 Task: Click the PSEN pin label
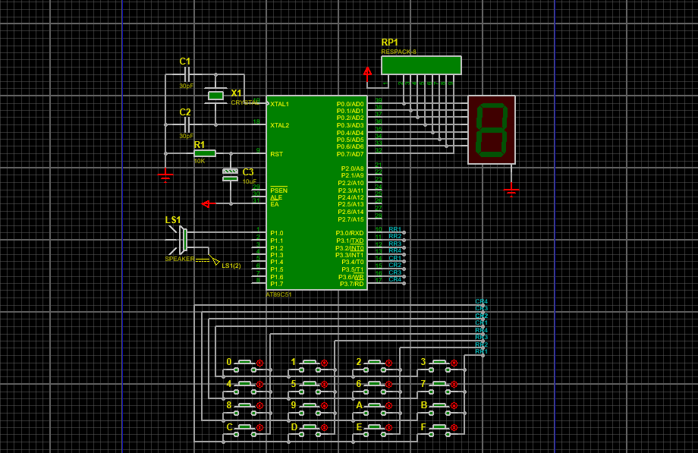tap(278, 190)
